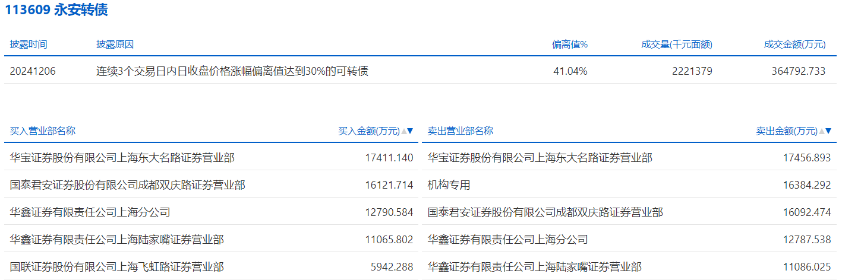
Task: Click sell amount 16384.292
Action: 807,185
